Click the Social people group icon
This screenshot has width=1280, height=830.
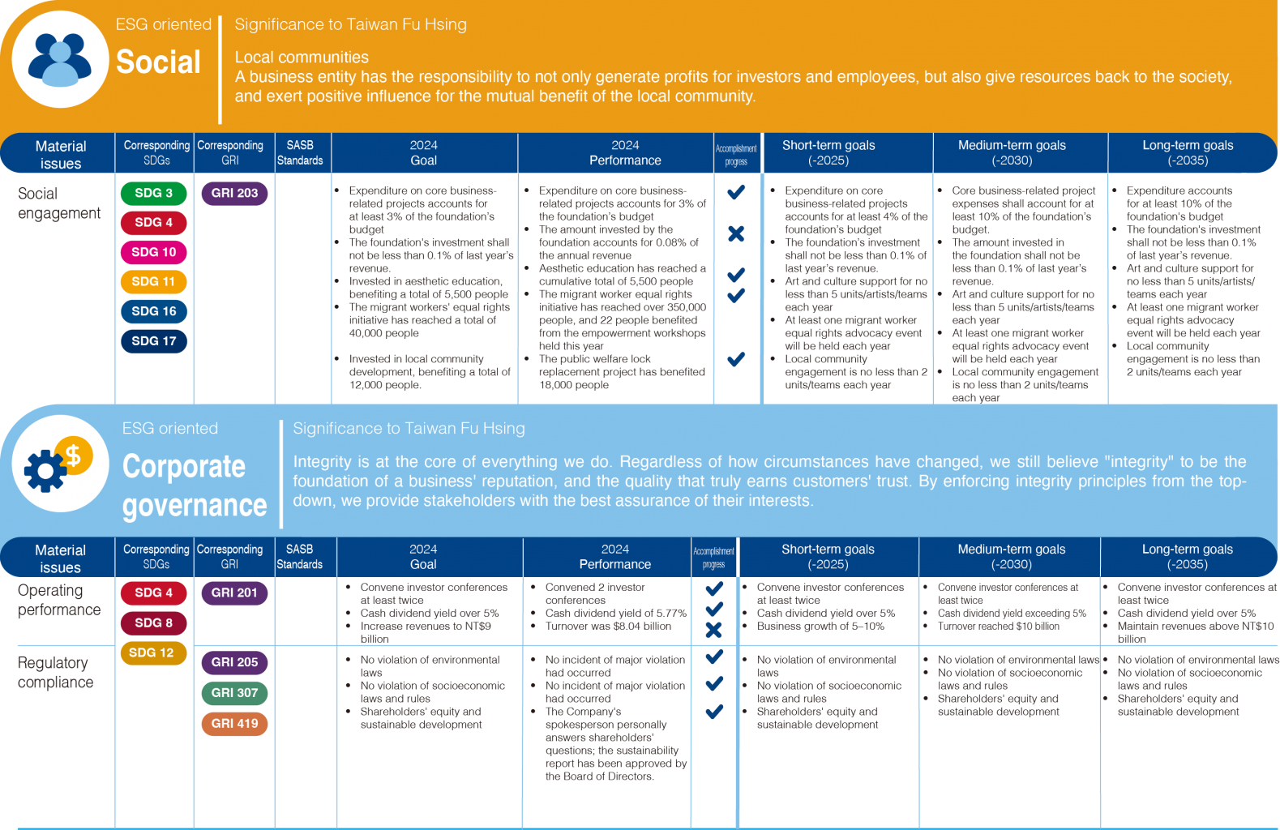pyautogui.click(x=60, y=60)
